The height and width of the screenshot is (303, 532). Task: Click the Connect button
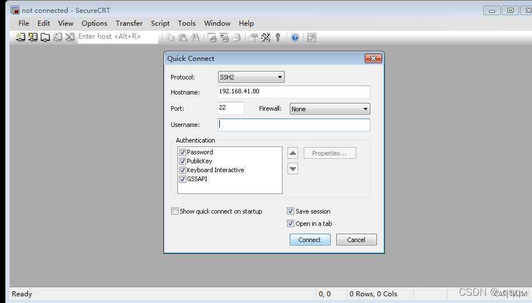click(x=310, y=240)
